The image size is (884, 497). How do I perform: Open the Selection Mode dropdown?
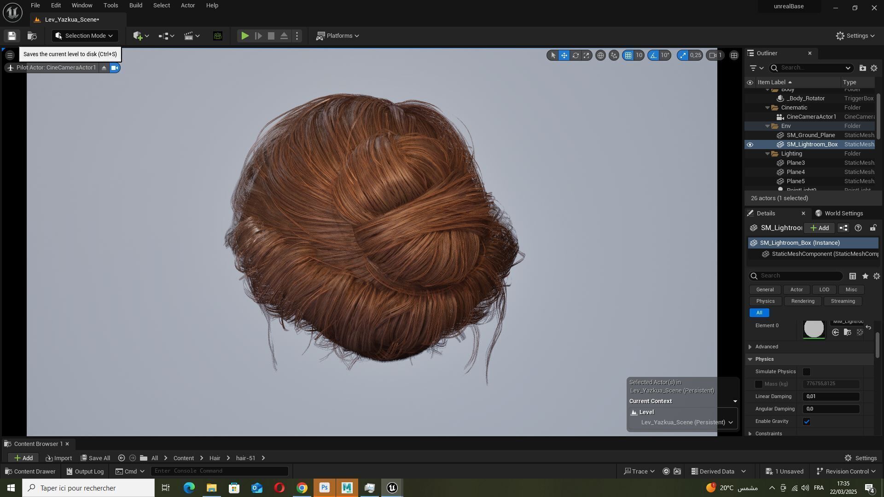(85, 36)
